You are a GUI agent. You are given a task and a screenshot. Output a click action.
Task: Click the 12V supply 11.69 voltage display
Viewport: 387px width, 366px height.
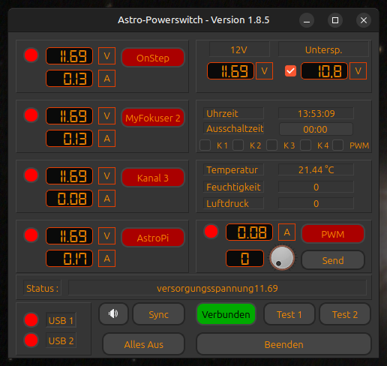230,71
